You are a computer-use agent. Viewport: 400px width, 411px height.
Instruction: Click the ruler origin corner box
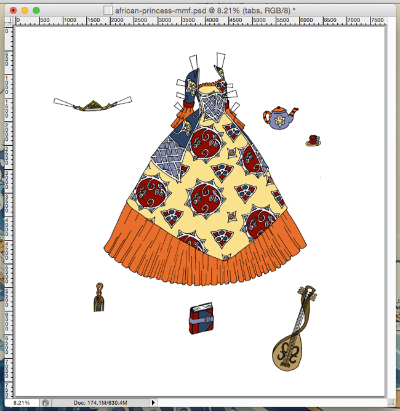pyautogui.click(x=9, y=20)
